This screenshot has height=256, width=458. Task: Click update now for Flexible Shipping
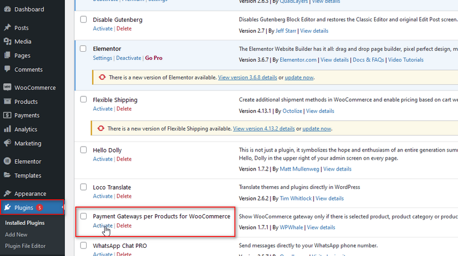coord(317,129)
